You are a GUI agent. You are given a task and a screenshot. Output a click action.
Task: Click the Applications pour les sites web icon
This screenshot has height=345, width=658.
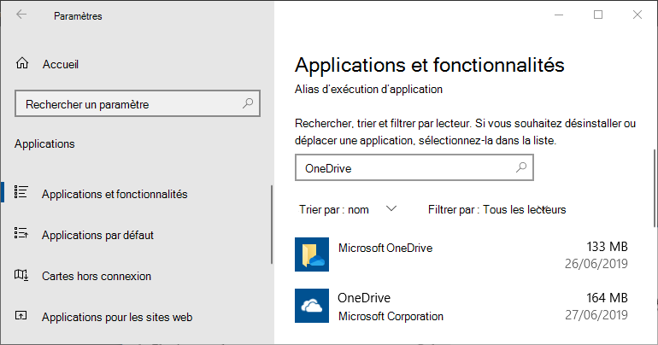21,315
